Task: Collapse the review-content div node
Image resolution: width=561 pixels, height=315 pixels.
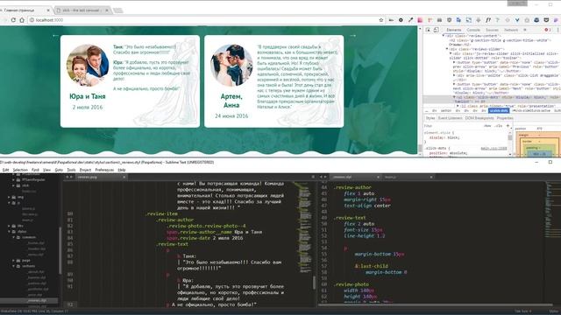Action: point(444,36)
